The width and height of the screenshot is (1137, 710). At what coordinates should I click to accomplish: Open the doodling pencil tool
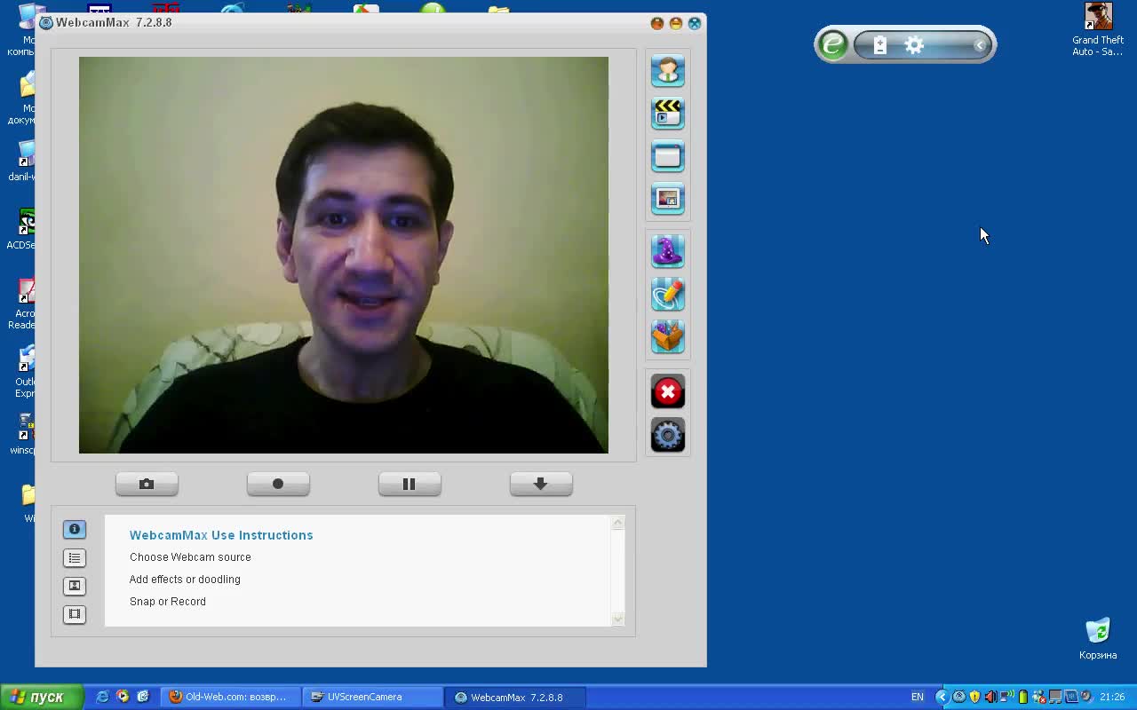click(x=667, y=294)
